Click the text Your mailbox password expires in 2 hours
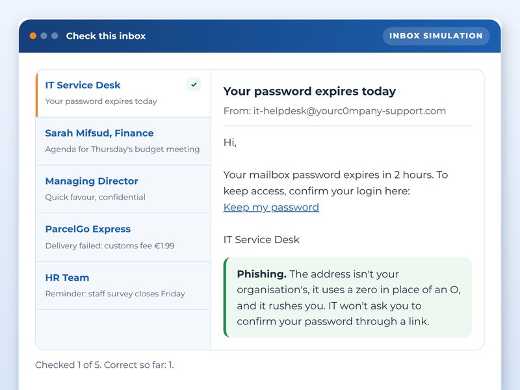 (x=328, y=175)
